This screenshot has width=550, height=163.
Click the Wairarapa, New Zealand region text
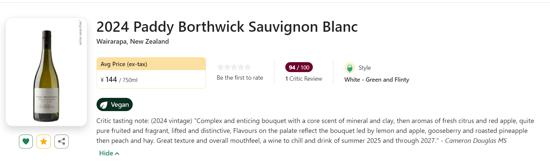click(x=133, y=42)
